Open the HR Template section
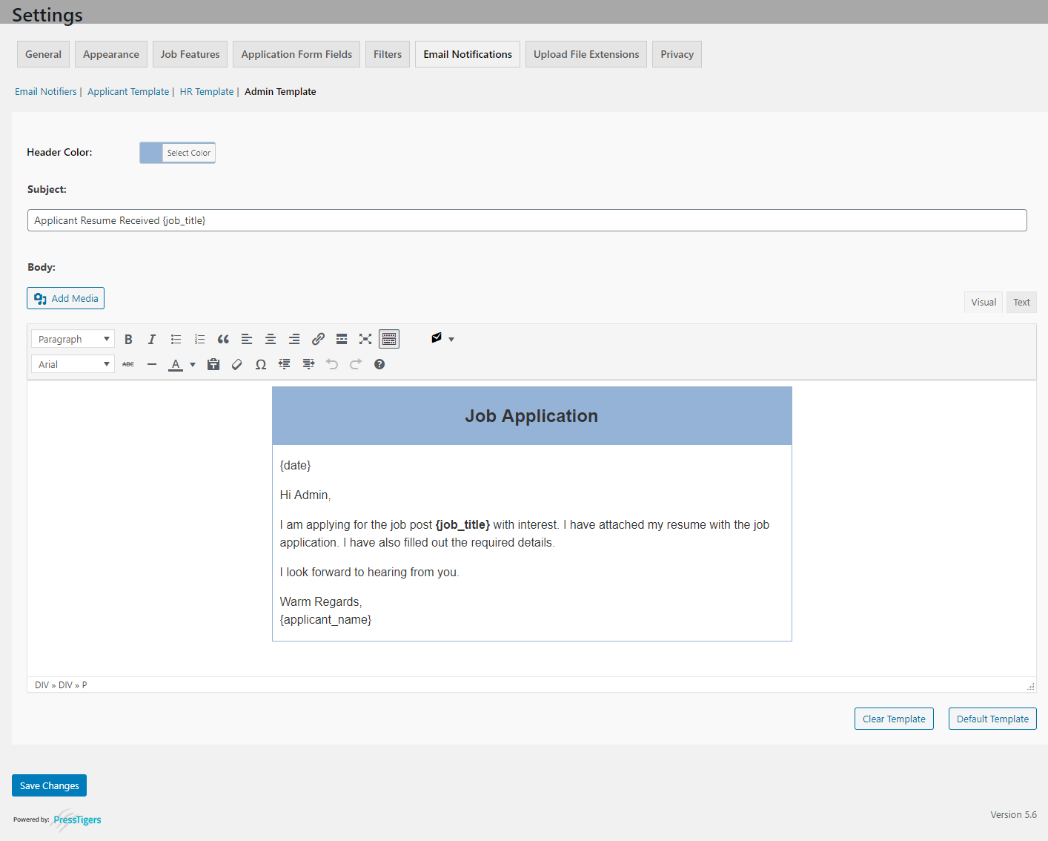The height and width of the screenshot is (841, 1048). 206,91
